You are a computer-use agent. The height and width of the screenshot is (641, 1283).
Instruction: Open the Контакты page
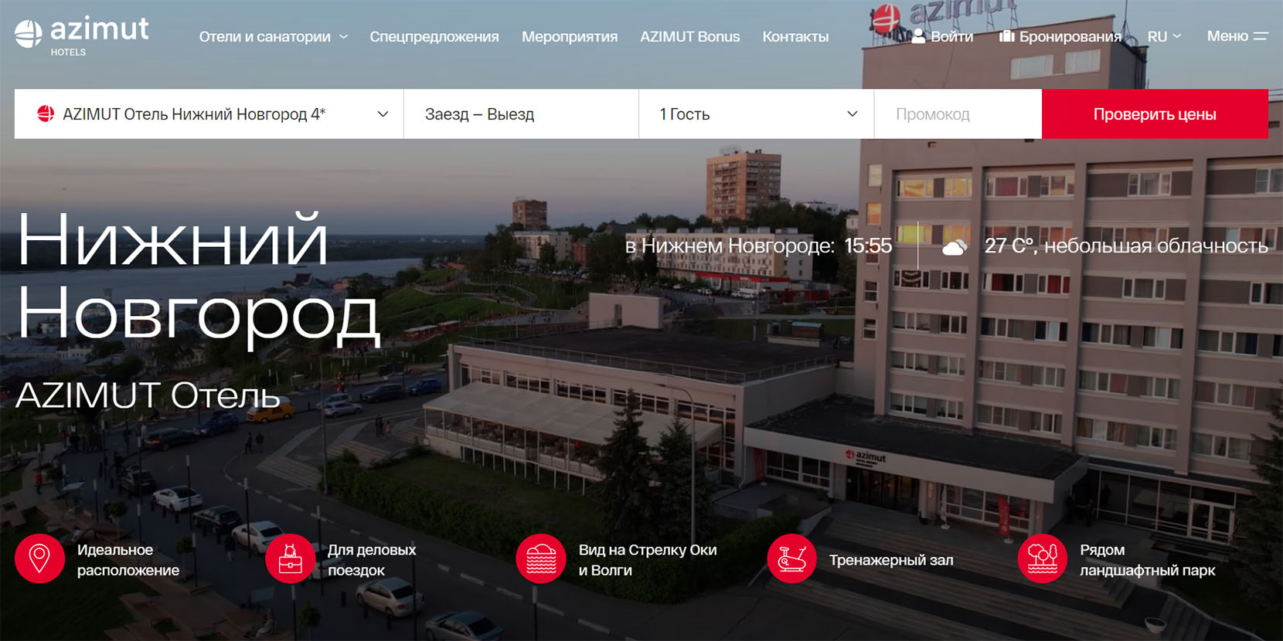[x=795, y=36]
